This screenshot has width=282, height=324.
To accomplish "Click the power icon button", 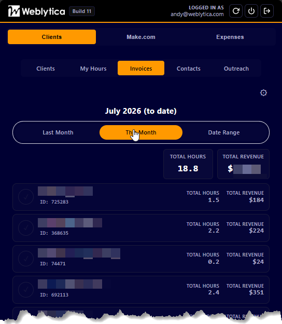I will (x=251, y=11).
